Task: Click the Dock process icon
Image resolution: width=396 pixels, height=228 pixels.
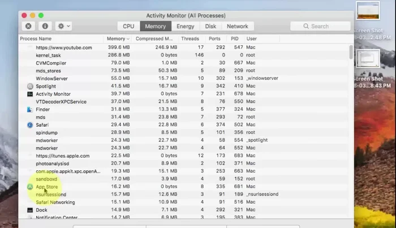Action: [x=30, y=210]
